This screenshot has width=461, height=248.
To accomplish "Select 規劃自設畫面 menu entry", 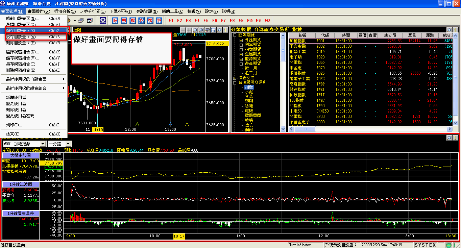I will [34, 19].
